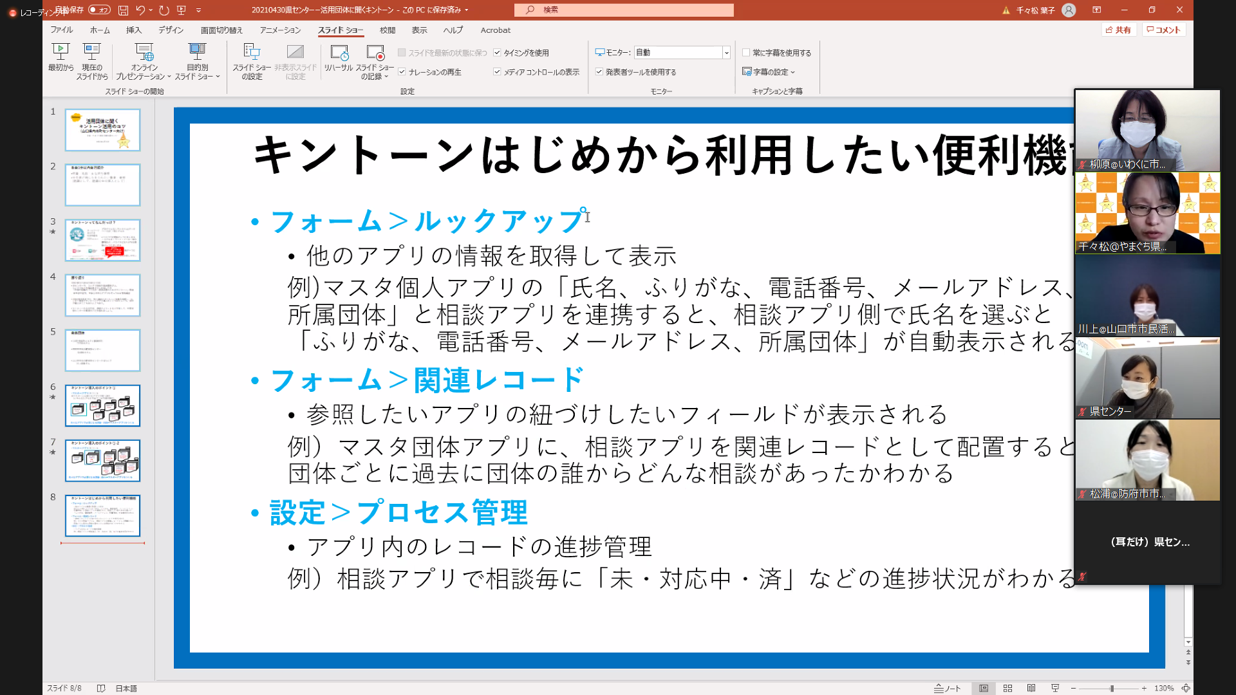
Task: Click the 共有 share button
Action: 1119,30
